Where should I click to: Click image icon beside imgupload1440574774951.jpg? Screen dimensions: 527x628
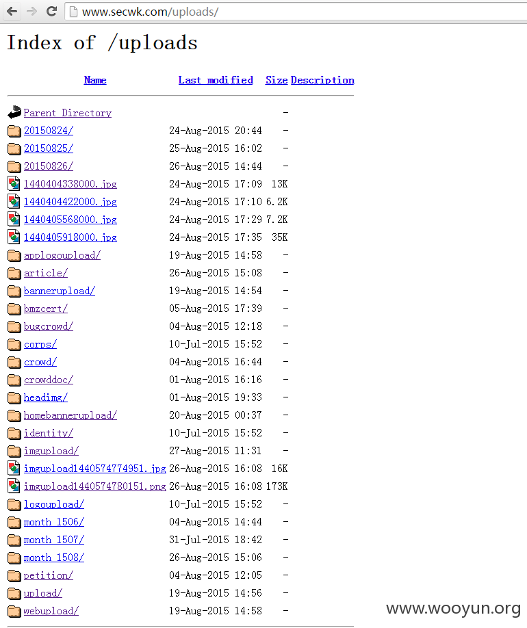point(14,468)
